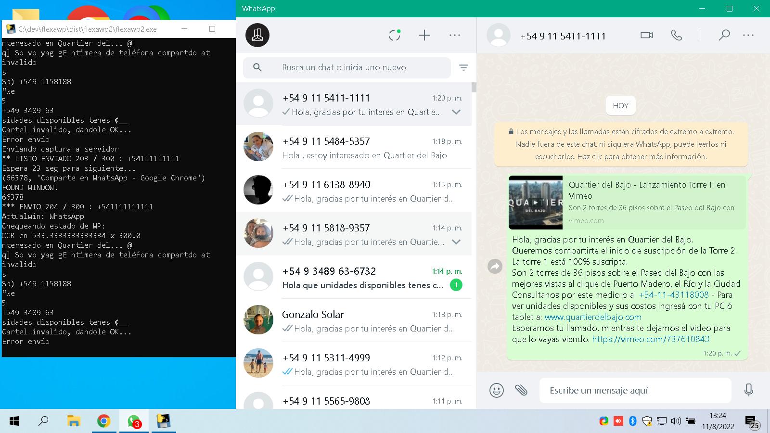
Task: Click profile photo of +54 9 11 5311-4999
Action: [258, 363]
